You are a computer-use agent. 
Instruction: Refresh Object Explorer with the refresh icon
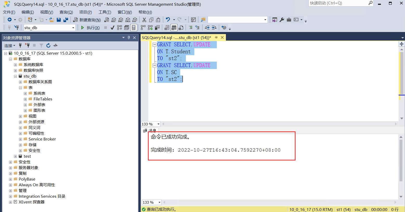pos(48,46)
